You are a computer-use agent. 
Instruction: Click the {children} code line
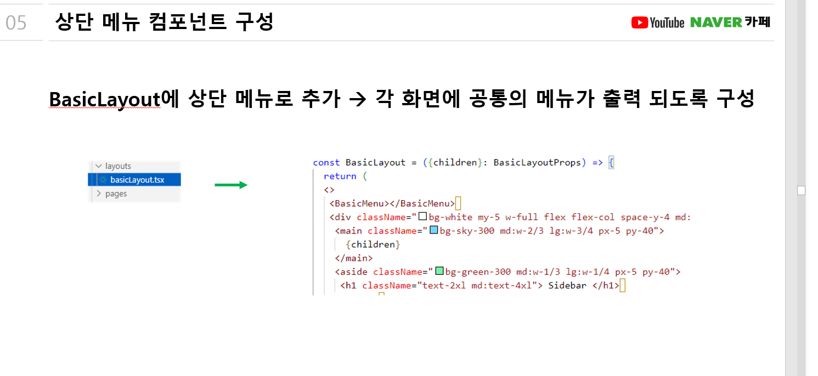click(373, 244)
